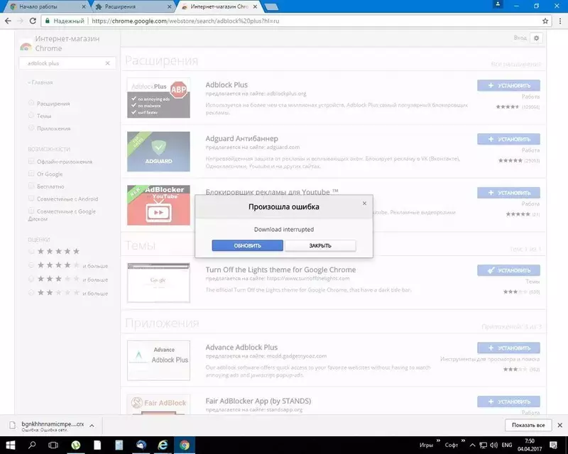
Task: Click 'ОБНОВИТЬ' in error dialog
Action: click(247, 245)
